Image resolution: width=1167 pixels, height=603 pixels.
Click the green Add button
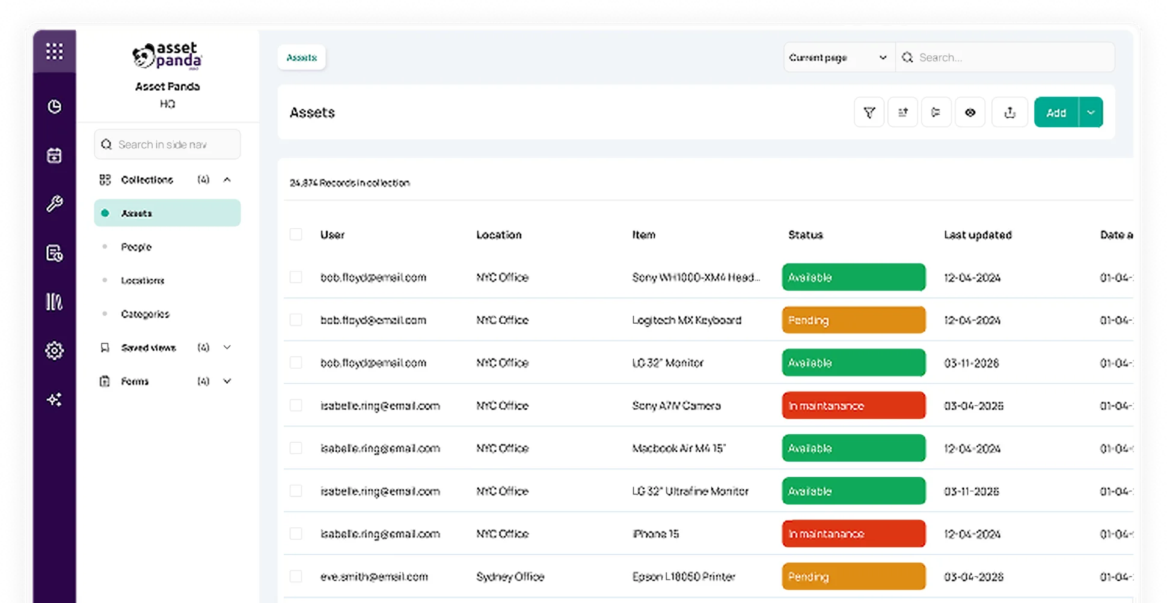tap(1056, 112)
